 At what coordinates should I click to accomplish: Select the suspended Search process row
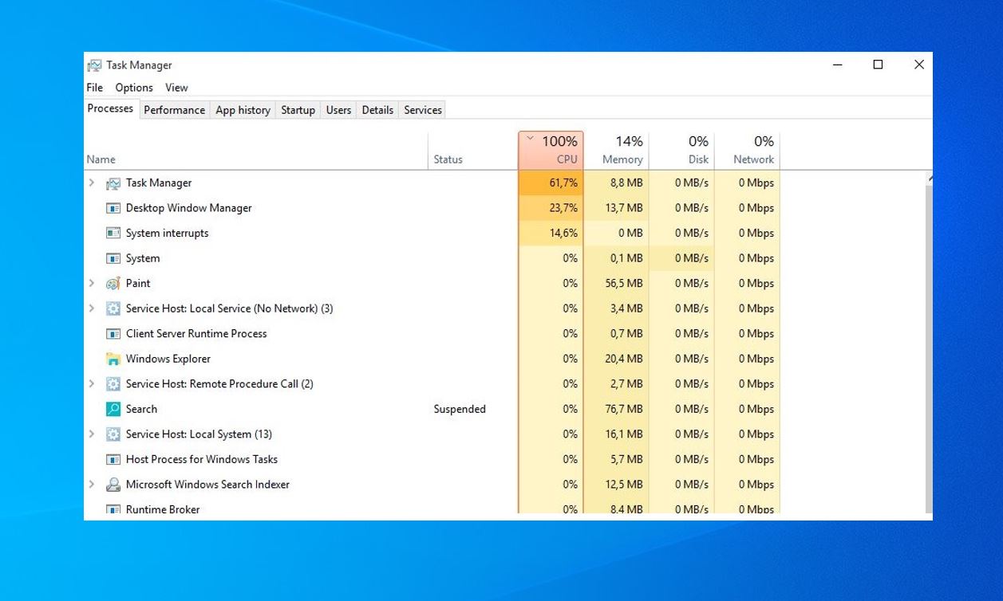coord(319,409)
